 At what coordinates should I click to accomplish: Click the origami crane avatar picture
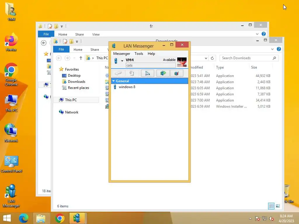tap(182, 62)
